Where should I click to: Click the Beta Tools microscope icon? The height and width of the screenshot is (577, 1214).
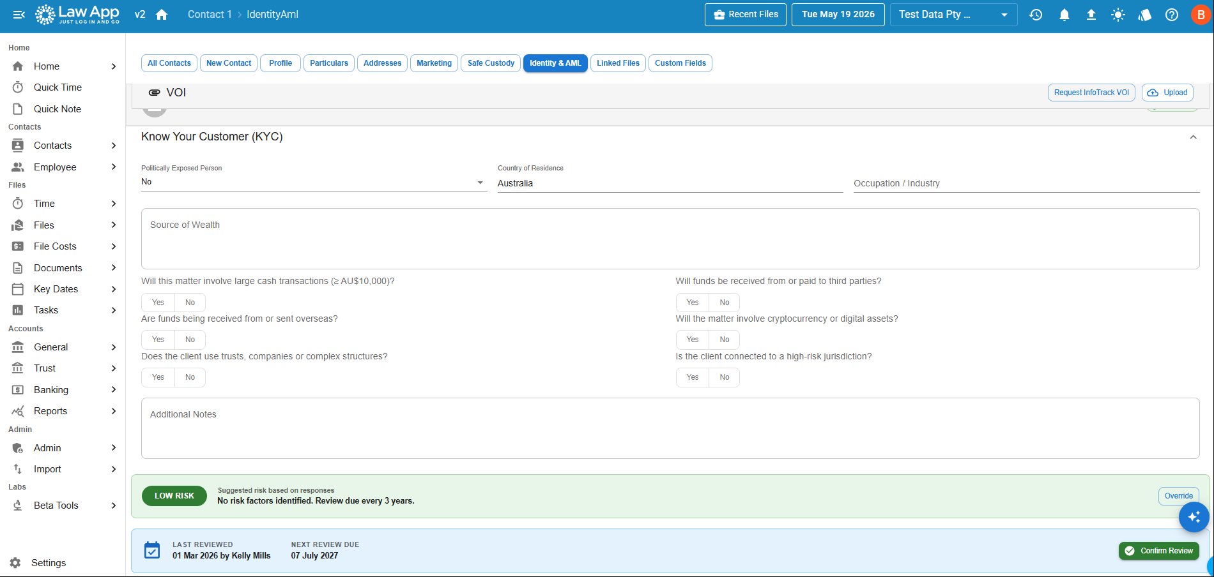[x=18, y=506]
